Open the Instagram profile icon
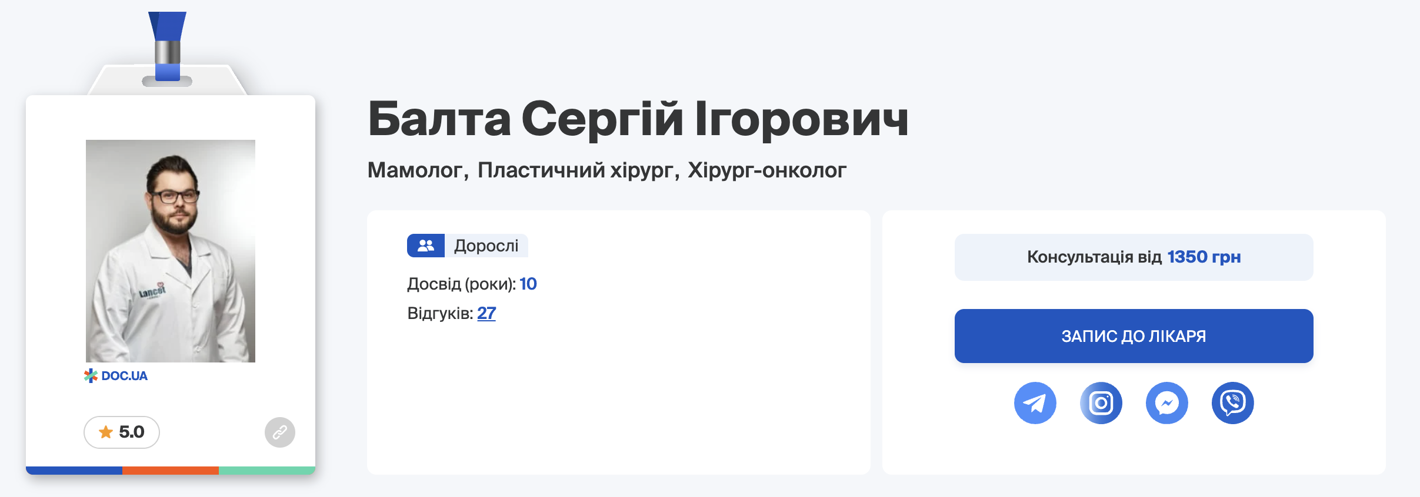Image resolution: width=1420 pixels, height=497 pixels. click(x=1101, y=403)
